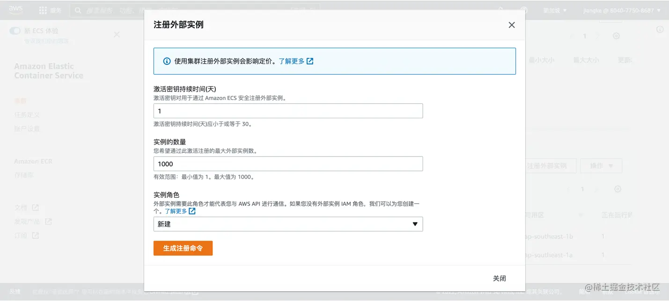Click the AWS console search box
This screenshot has width=669, height=301.
point(195,10)
